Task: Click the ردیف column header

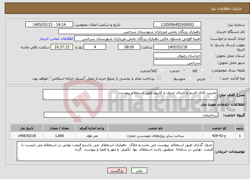Action: tap(240, 128)
